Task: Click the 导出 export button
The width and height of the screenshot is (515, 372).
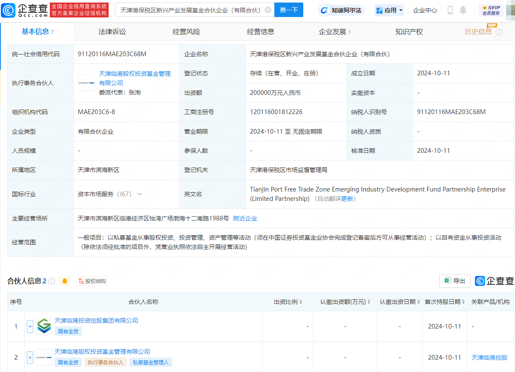Action: click(455, 281)
